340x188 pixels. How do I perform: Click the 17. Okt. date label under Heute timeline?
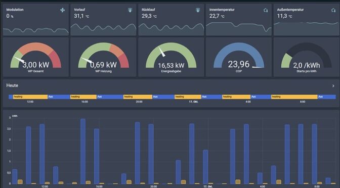[x=194, y=102]
